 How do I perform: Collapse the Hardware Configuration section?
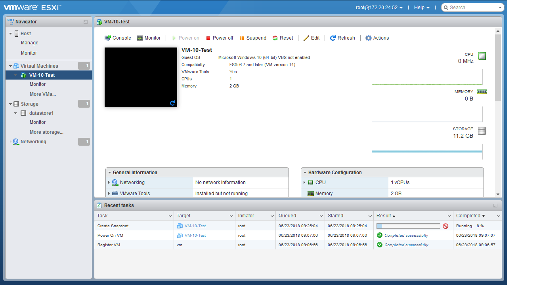[x=304, y=173]
